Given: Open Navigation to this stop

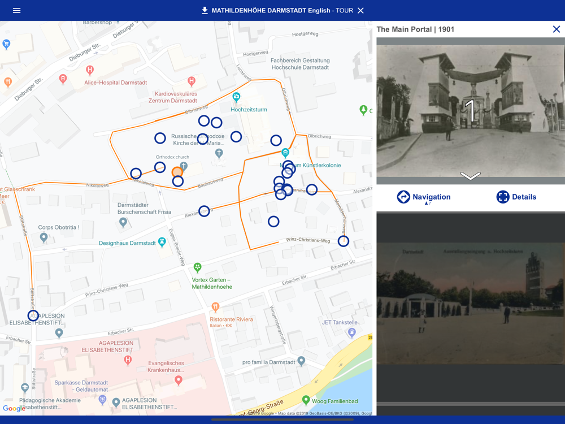Looking at the screenshot, I should tap(424, 197).
